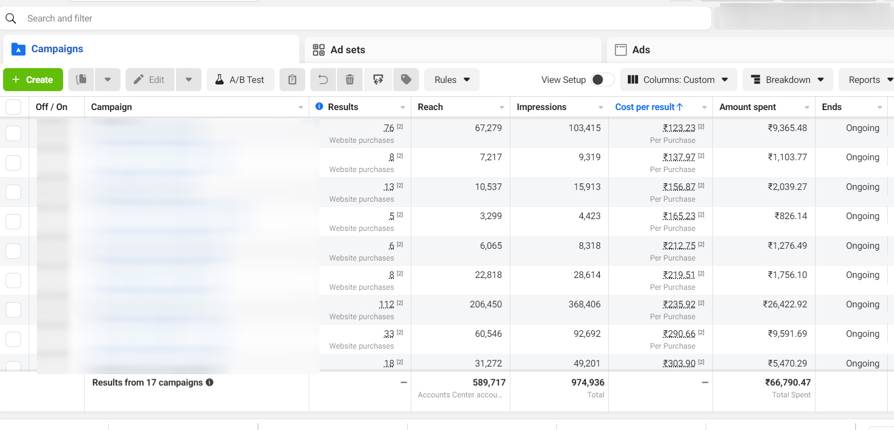Open the ₹123.23 cost per purchase link
This screenshot has height=430, width=894.
(x=679, y=128)
